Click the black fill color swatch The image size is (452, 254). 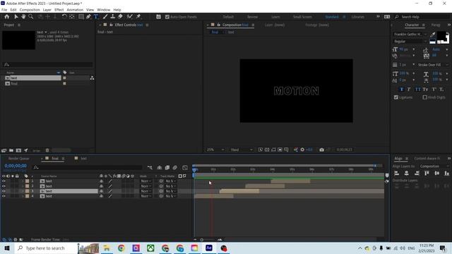(441, 36)
